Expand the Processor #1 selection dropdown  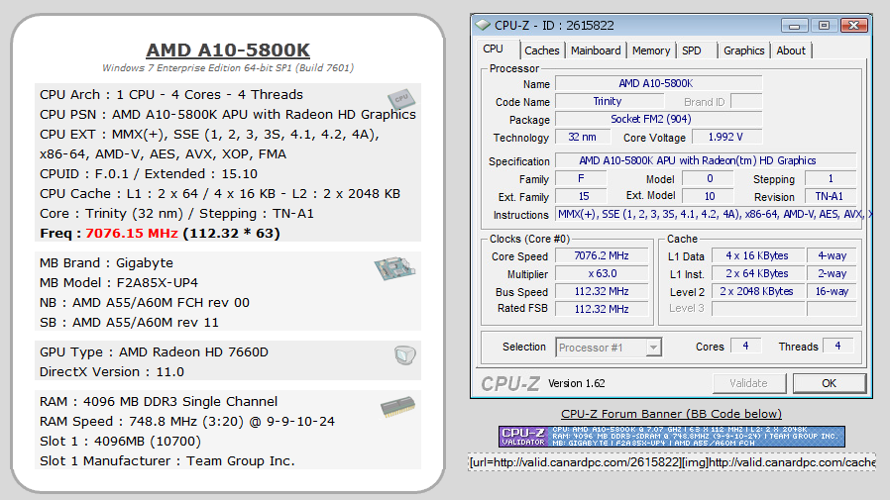(653, 347)
